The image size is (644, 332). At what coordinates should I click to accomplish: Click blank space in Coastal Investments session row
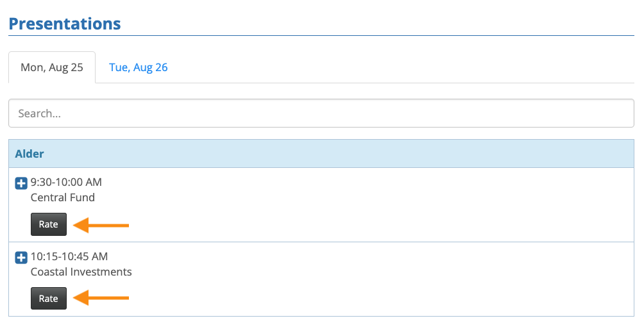coord(385,279)
